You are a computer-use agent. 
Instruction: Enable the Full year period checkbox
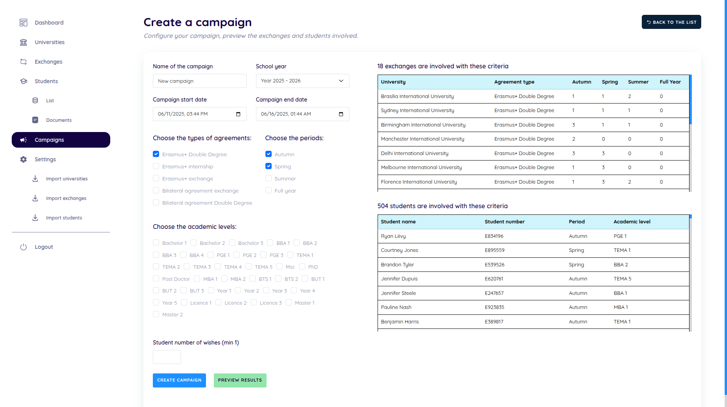269,191
